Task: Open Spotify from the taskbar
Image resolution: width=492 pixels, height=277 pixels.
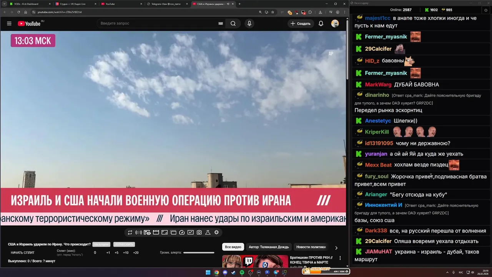Action: coord(242,272)
